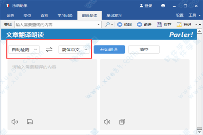
Task: Open the 登录 login user icon
Action: [x=141, y=6]
